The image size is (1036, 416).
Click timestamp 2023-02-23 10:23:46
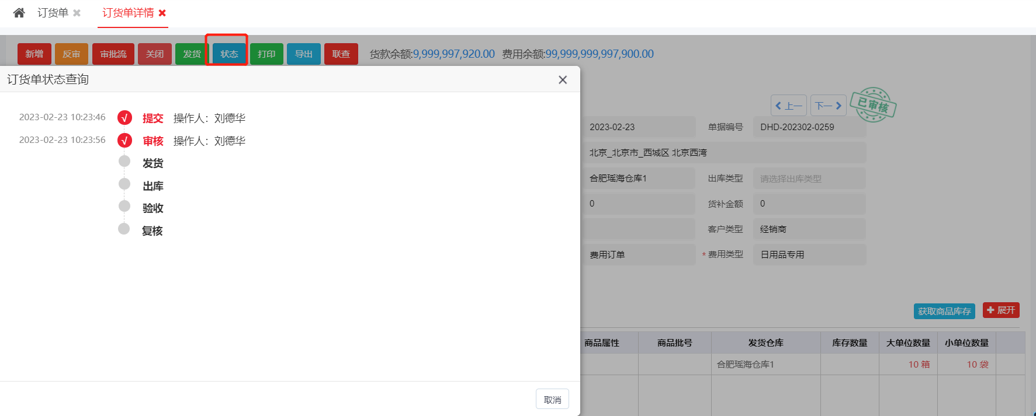pos(63,117)
